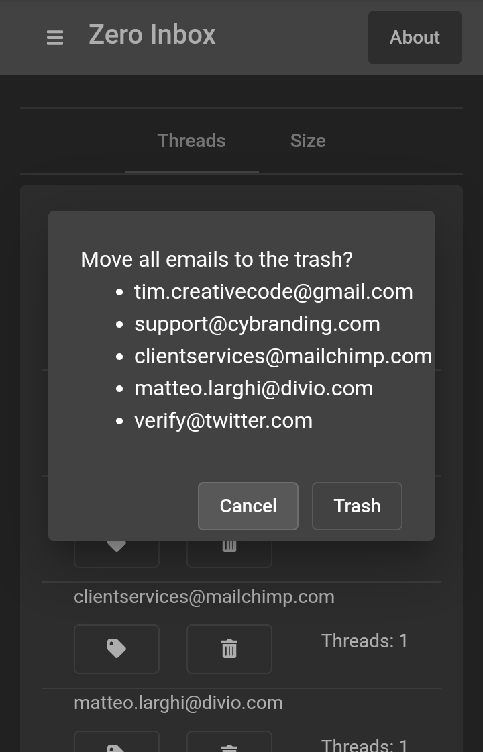483x752 pixels.
Task: Confirm with the Trash dialog button
Action: click(357, 506)
